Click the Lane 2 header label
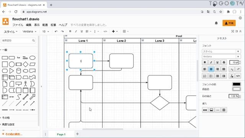This screenshot has height=138, width=245. click(121, 41)
